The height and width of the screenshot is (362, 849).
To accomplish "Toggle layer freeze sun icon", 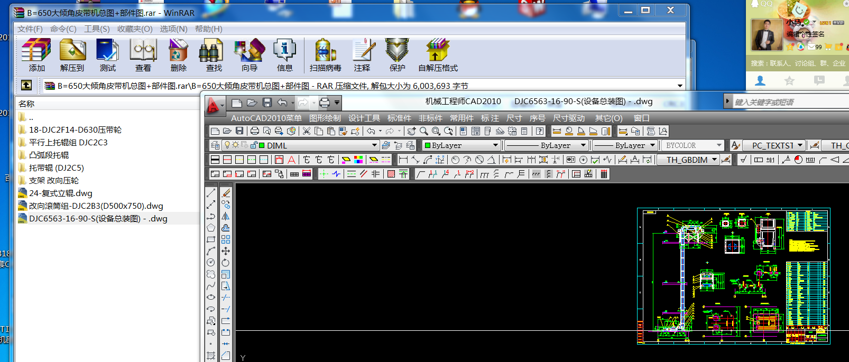I will (x=235, y=145).
